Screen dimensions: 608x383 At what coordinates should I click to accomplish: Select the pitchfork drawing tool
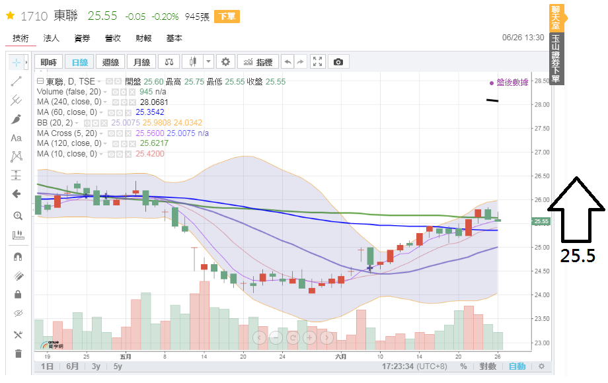pyautogui.click(x=17, y=100)
